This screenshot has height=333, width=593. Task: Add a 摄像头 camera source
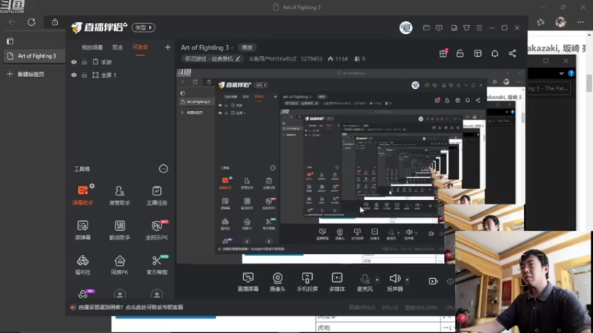(277, 282)
